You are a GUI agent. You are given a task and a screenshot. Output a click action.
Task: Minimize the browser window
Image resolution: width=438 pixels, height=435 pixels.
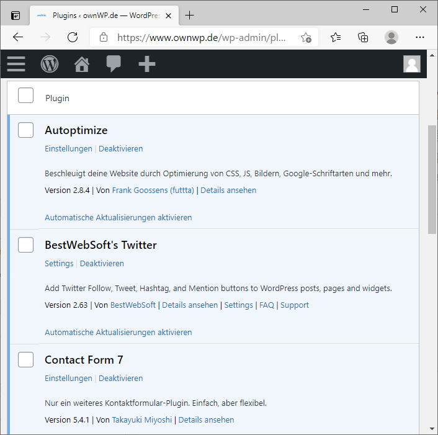366,9
